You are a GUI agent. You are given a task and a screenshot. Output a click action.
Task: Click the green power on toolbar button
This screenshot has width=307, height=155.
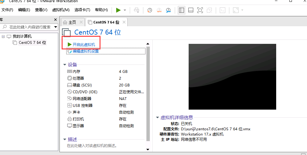click(x=118, y=10)
